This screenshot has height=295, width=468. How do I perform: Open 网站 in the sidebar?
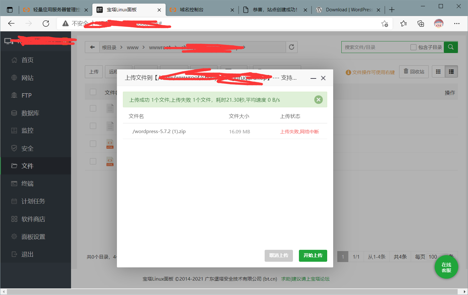click(x=36, y=78)
